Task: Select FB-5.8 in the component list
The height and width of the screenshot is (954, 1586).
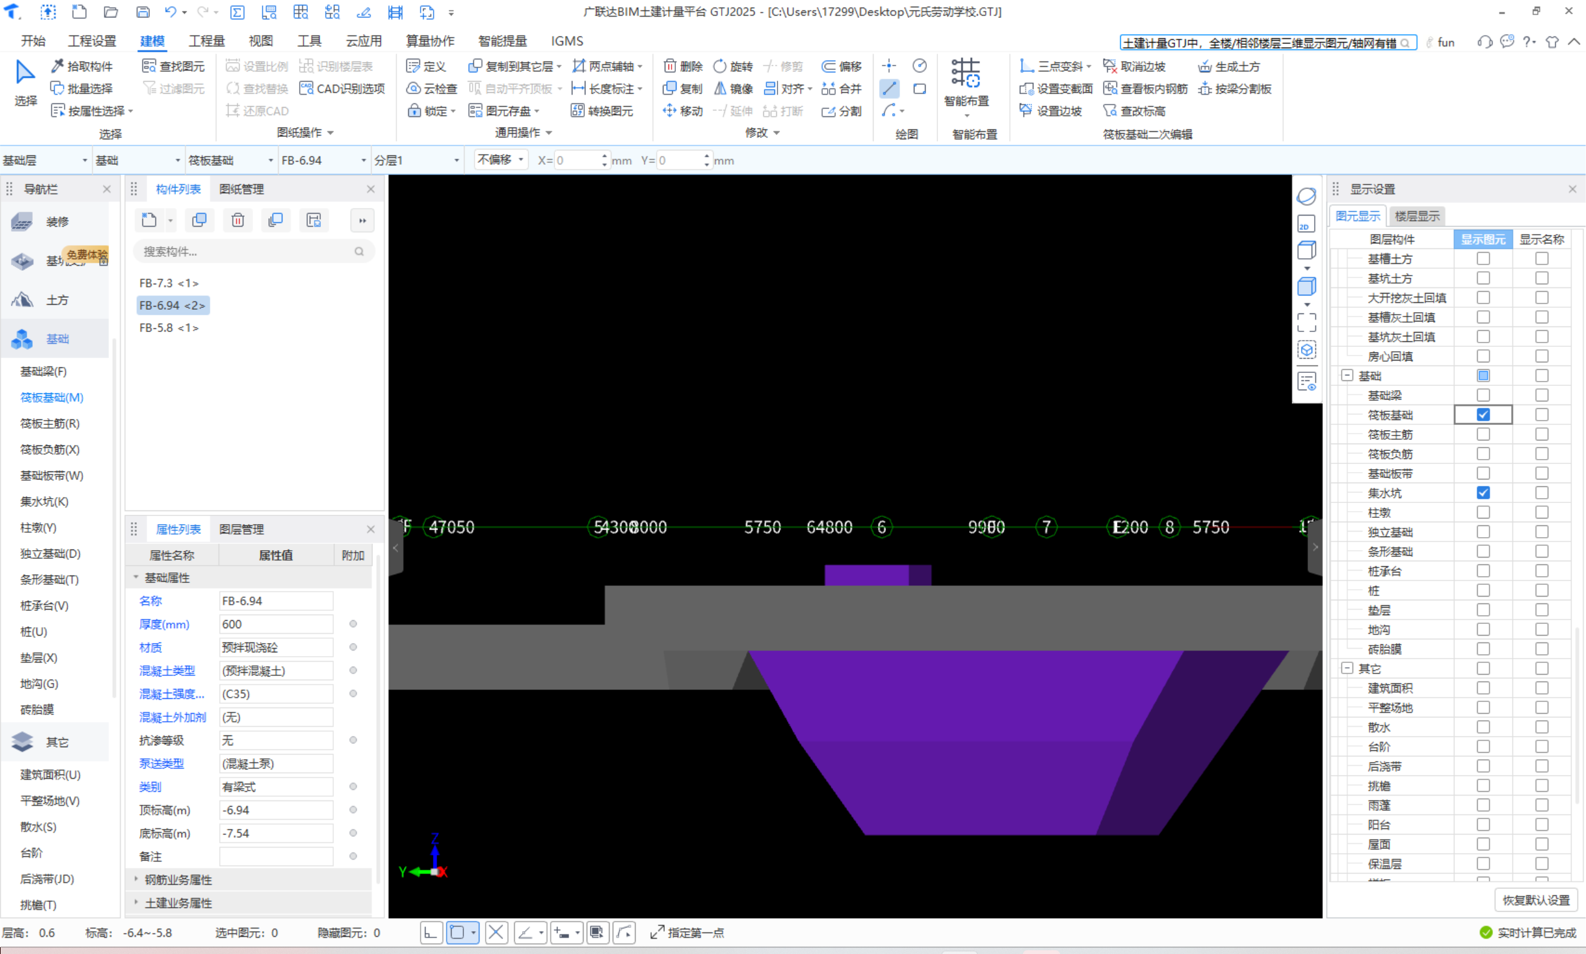Action: [169, 327]
